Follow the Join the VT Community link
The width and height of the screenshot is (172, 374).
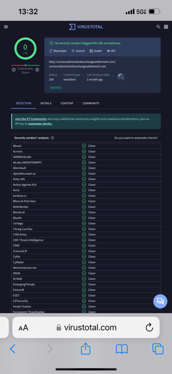[31, 119]
